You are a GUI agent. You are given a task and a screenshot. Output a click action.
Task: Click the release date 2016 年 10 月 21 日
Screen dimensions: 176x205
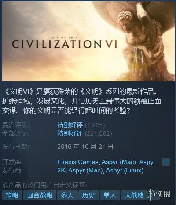pos(85,147)
